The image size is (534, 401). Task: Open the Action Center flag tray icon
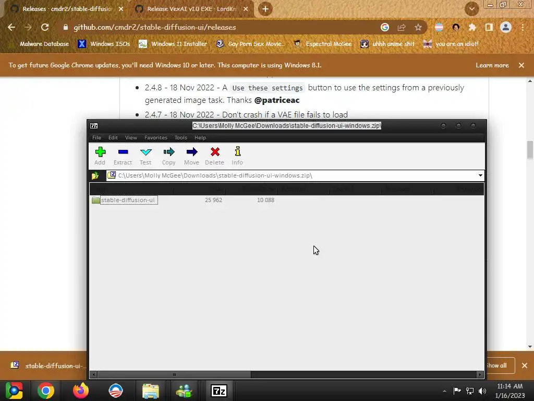click(457, 391)
